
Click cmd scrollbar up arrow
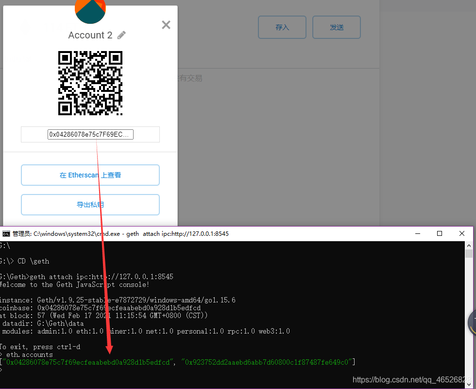pos(469,245)
